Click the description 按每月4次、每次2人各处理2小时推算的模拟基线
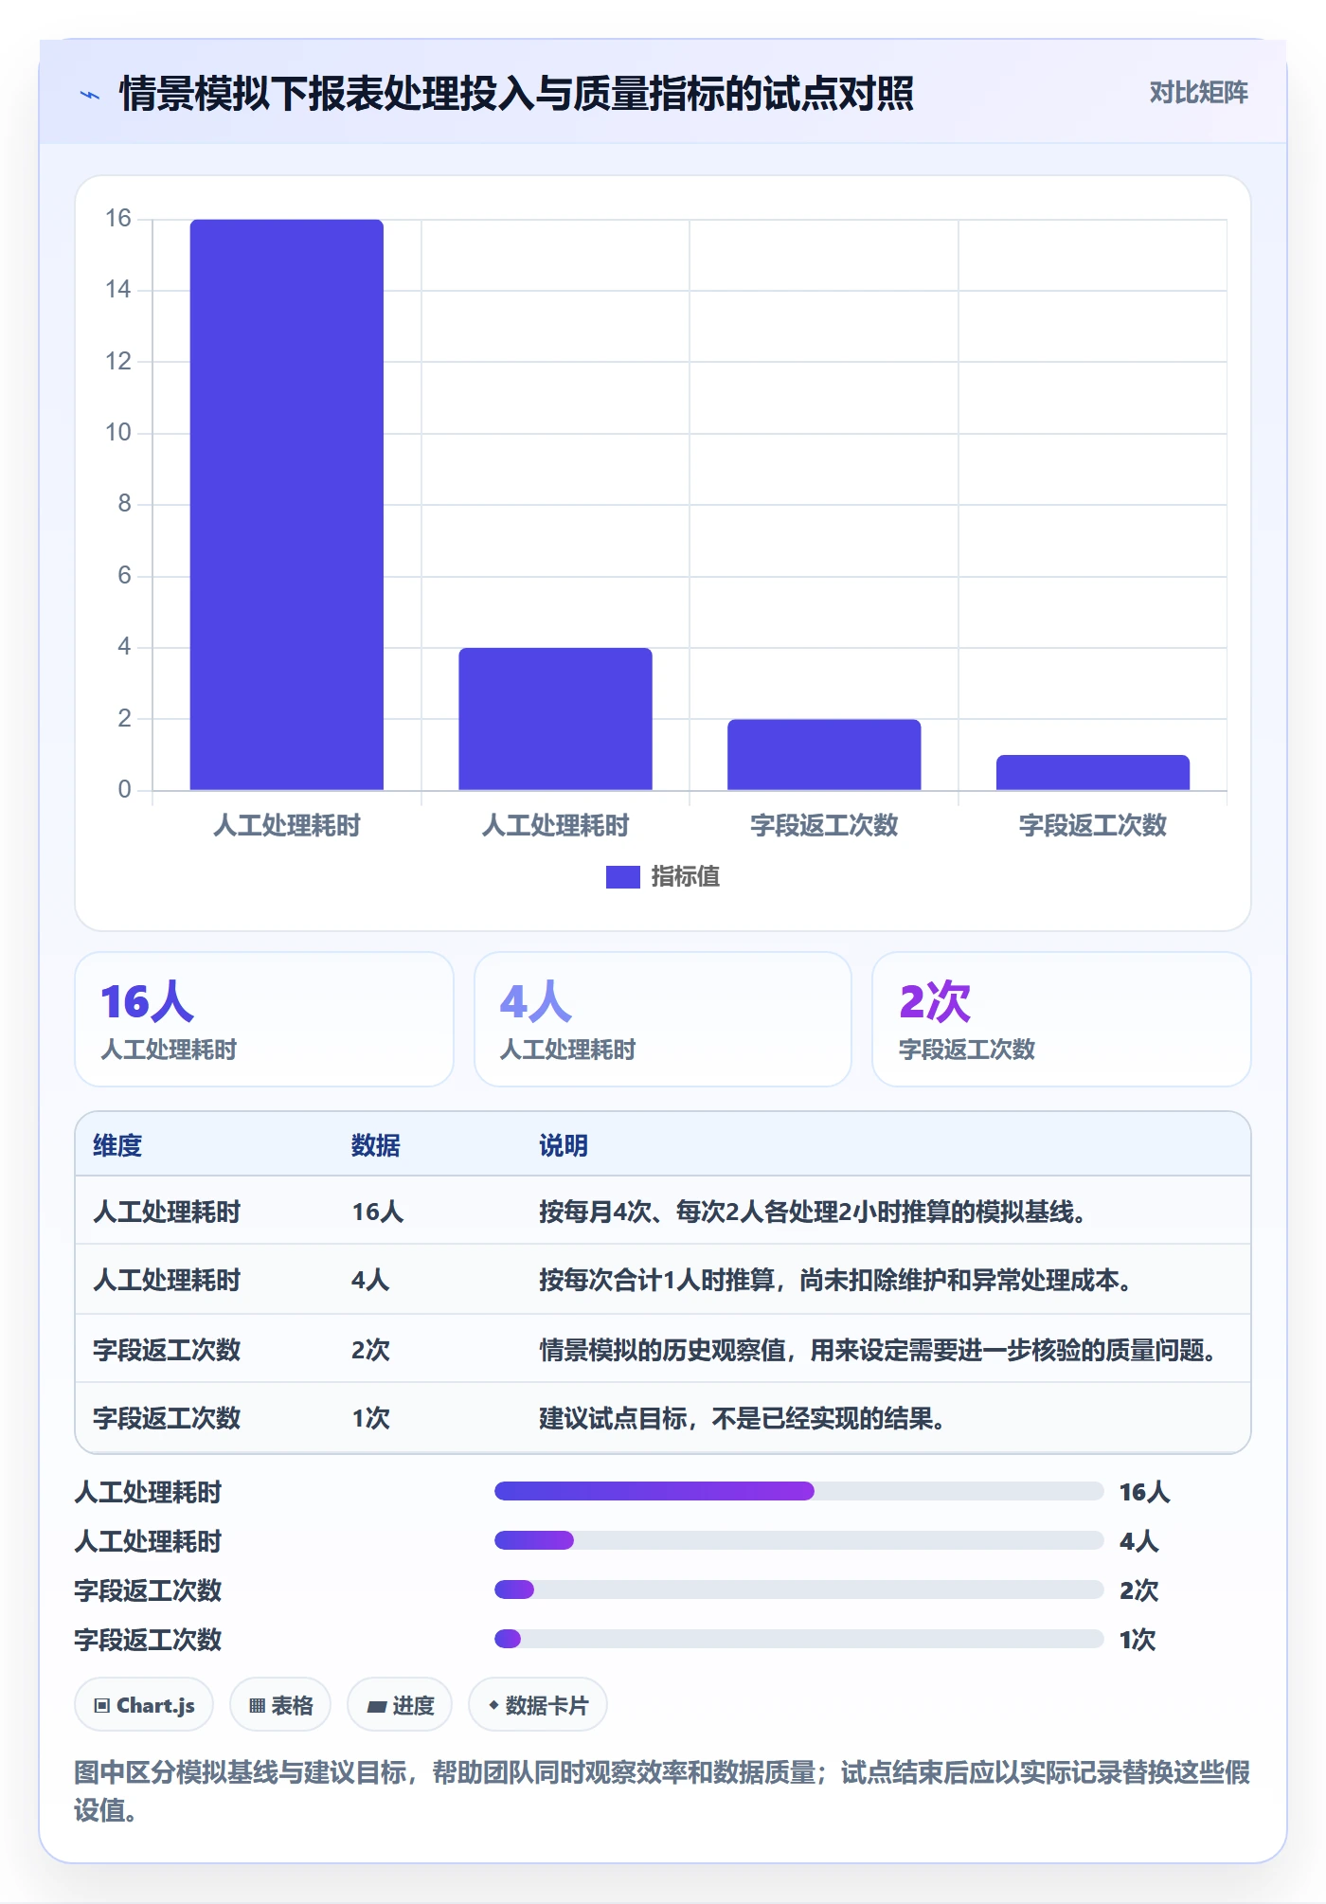Screen dimensions: 1326x1904 pyautogui.click(x=813, y=1212)
